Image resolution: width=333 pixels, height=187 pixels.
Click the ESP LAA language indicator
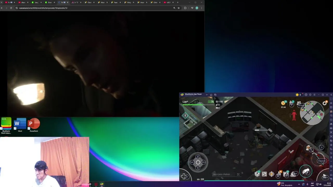click(312, 184)
